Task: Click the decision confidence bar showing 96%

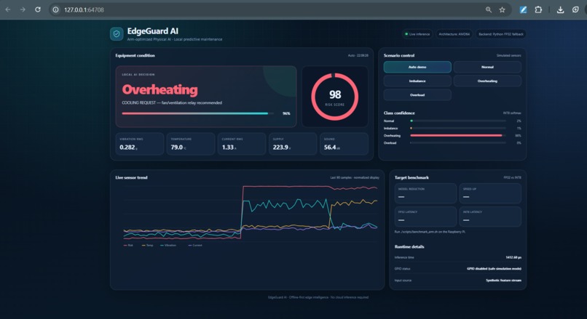Action: click(197, 113)
